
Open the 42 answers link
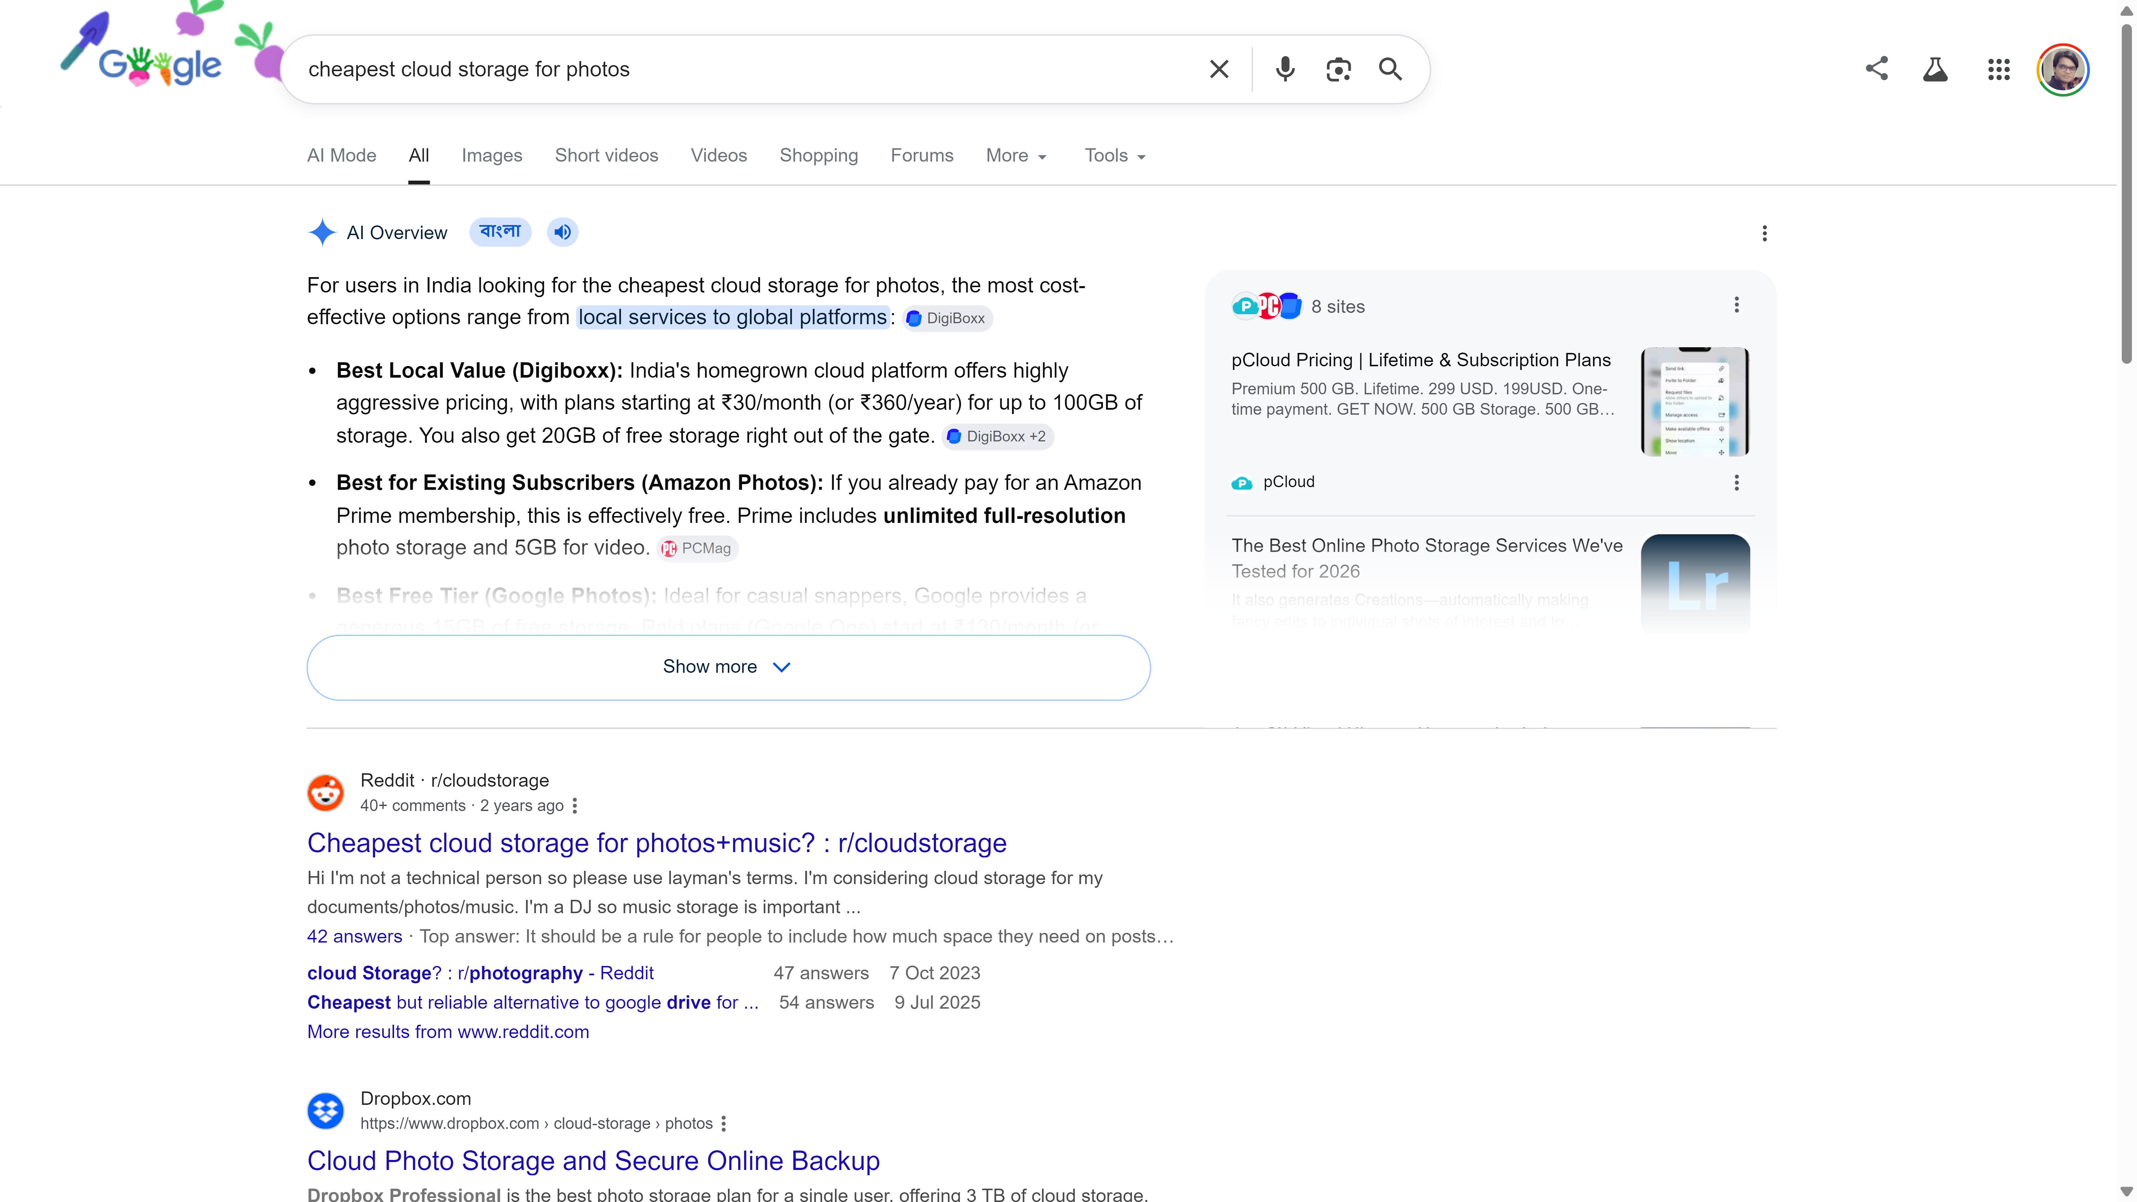[354, 937]
